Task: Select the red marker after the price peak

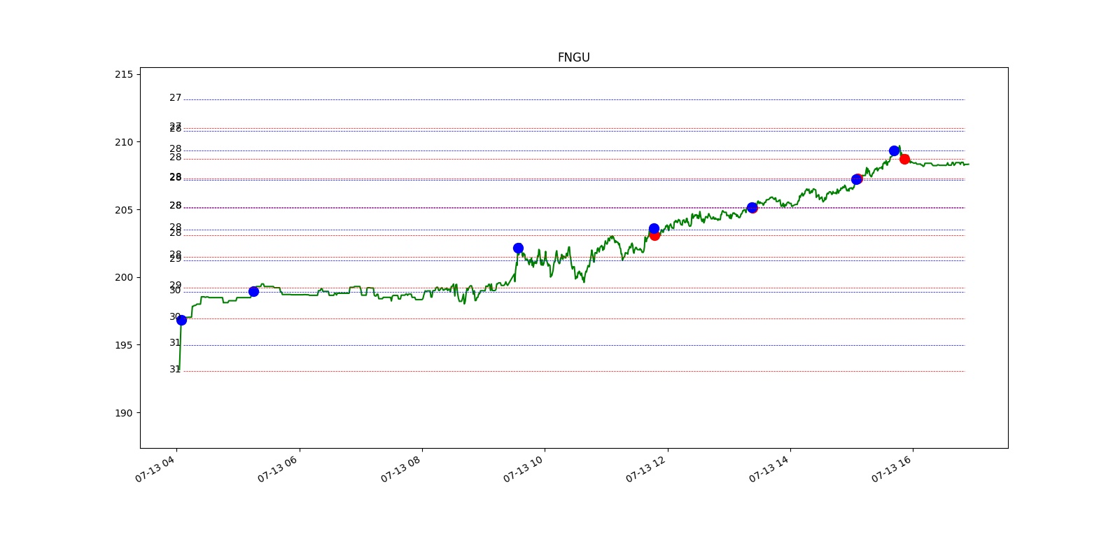Action: (904, 159)
